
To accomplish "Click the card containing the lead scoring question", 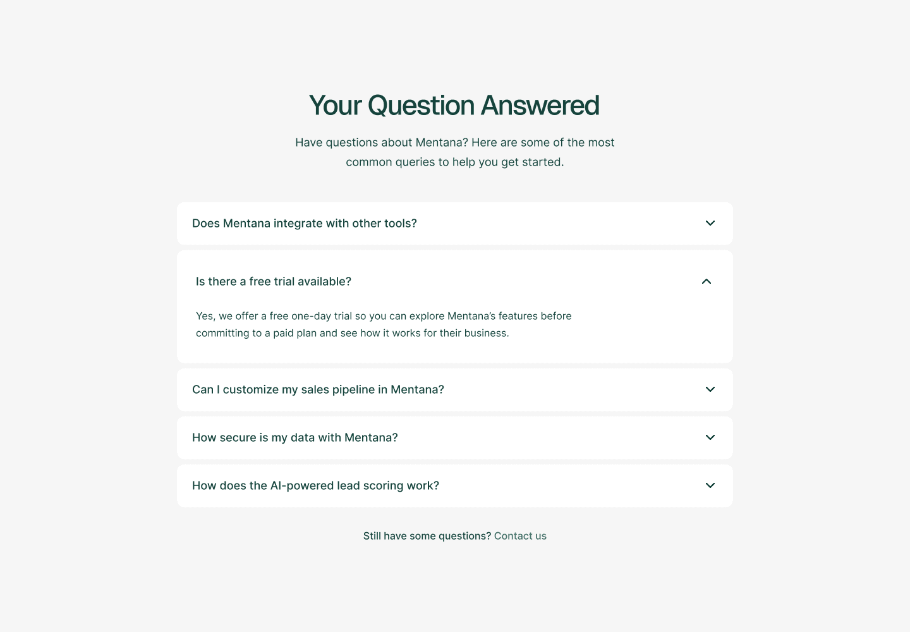I will pyautogui.click(x=455, y=485).
